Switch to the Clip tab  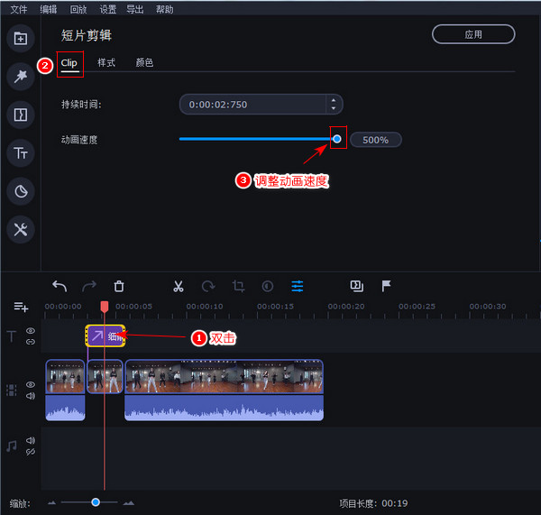(69, 63)
